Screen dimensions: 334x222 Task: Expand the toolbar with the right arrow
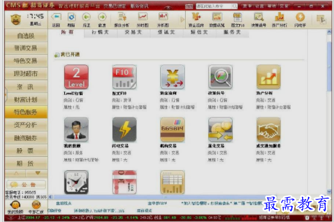point(182,20)
